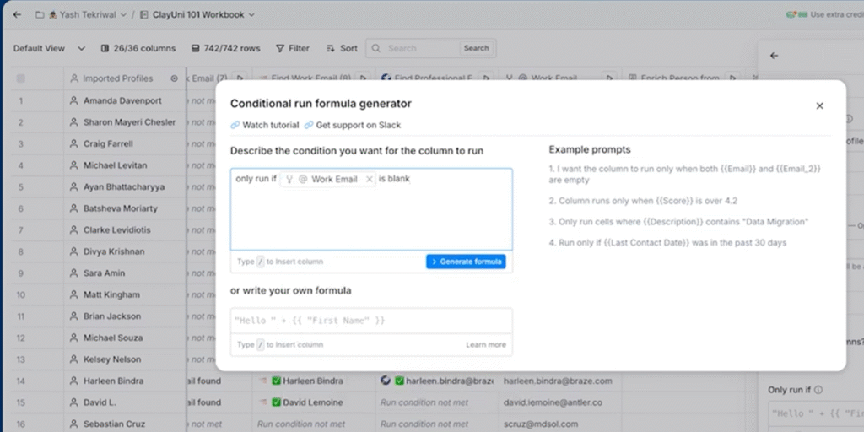The image size is (864, 432).
Task: Close the Conditional run formula generator dialog
Action: coord(819,106)
